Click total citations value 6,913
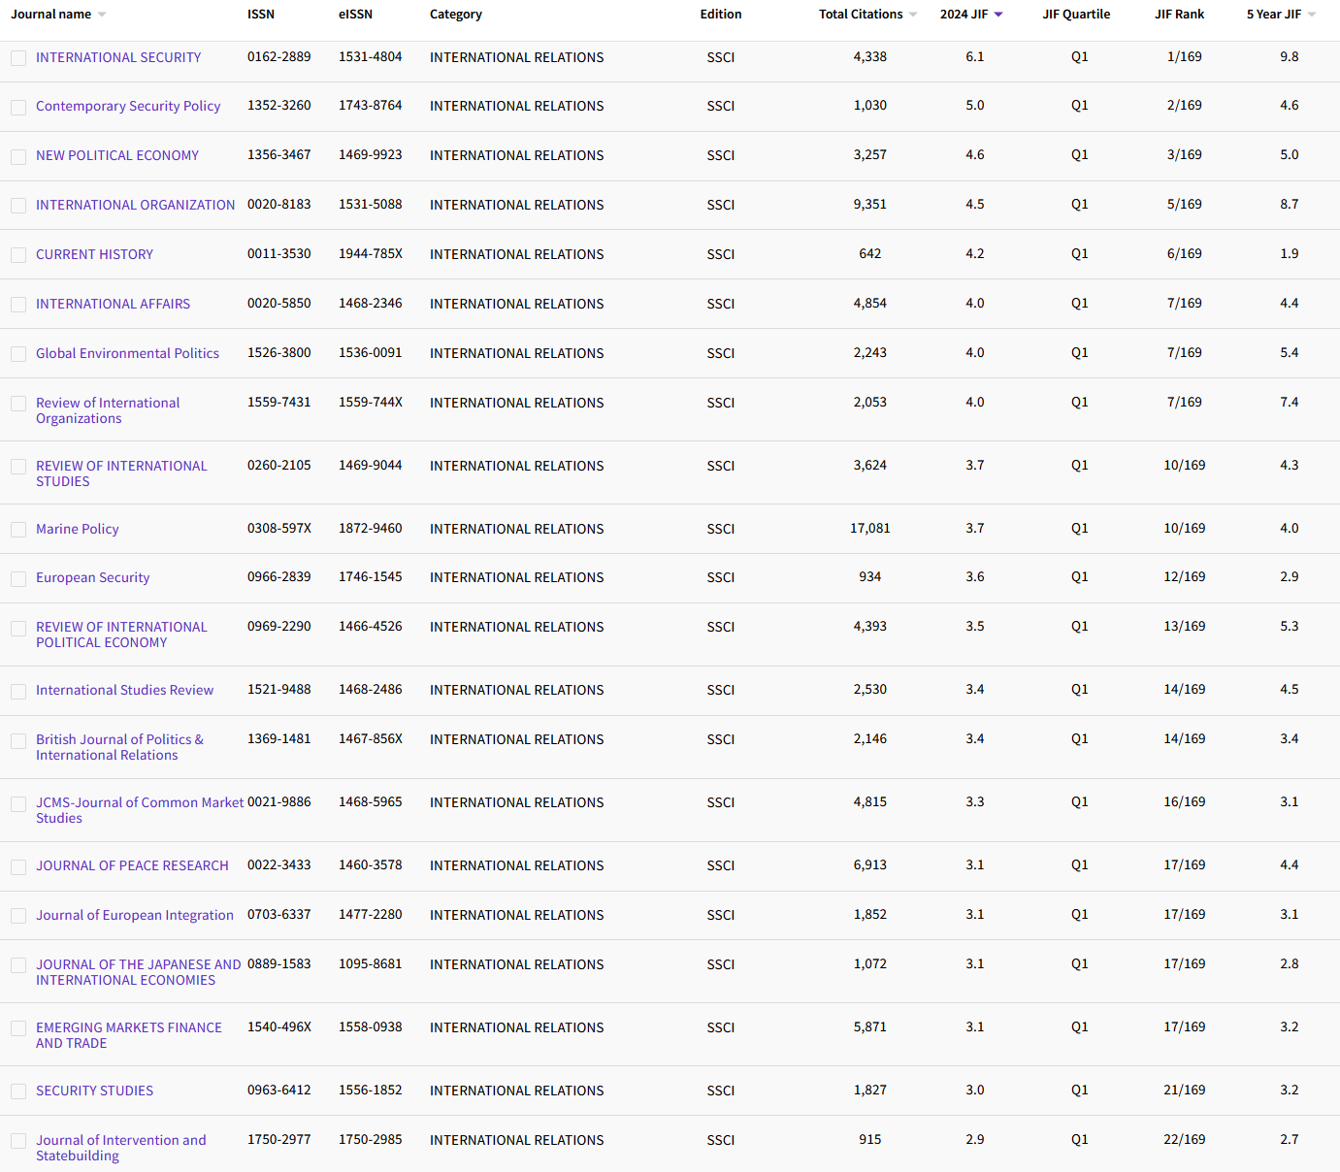The height and width of the screenshot is (1172, 1340). 870,865
